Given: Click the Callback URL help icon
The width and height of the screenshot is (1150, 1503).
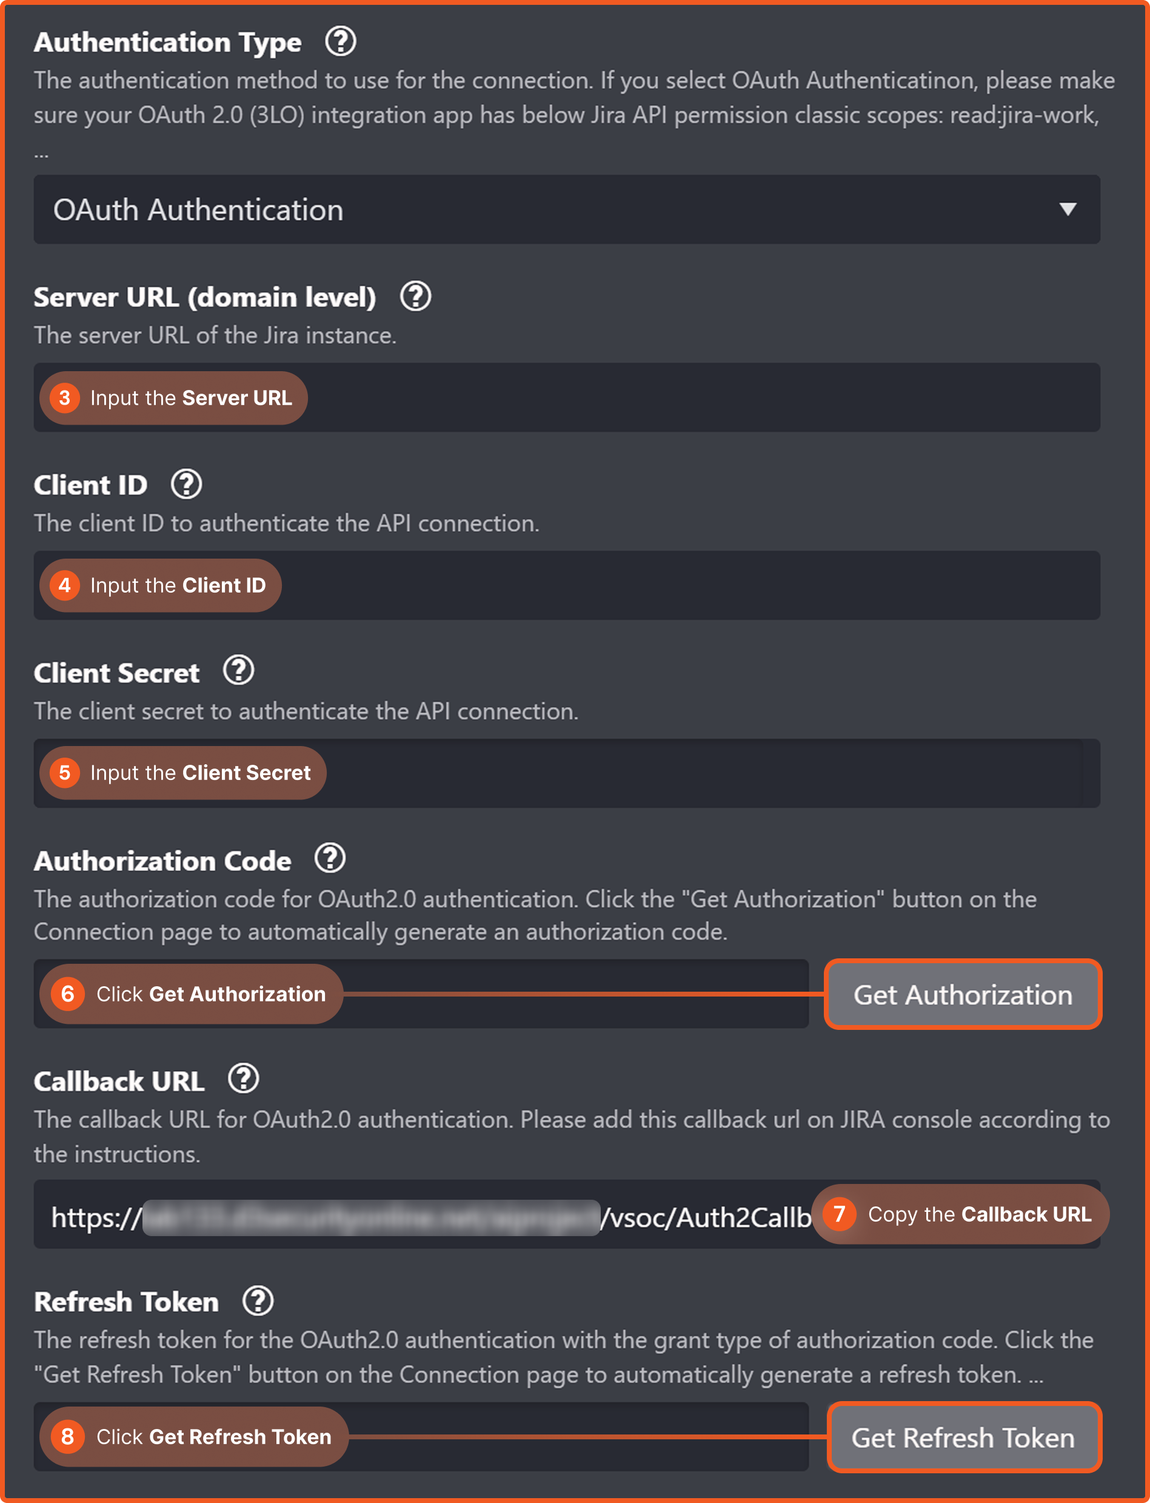Looking at the screenshot, I should 244,1079.
